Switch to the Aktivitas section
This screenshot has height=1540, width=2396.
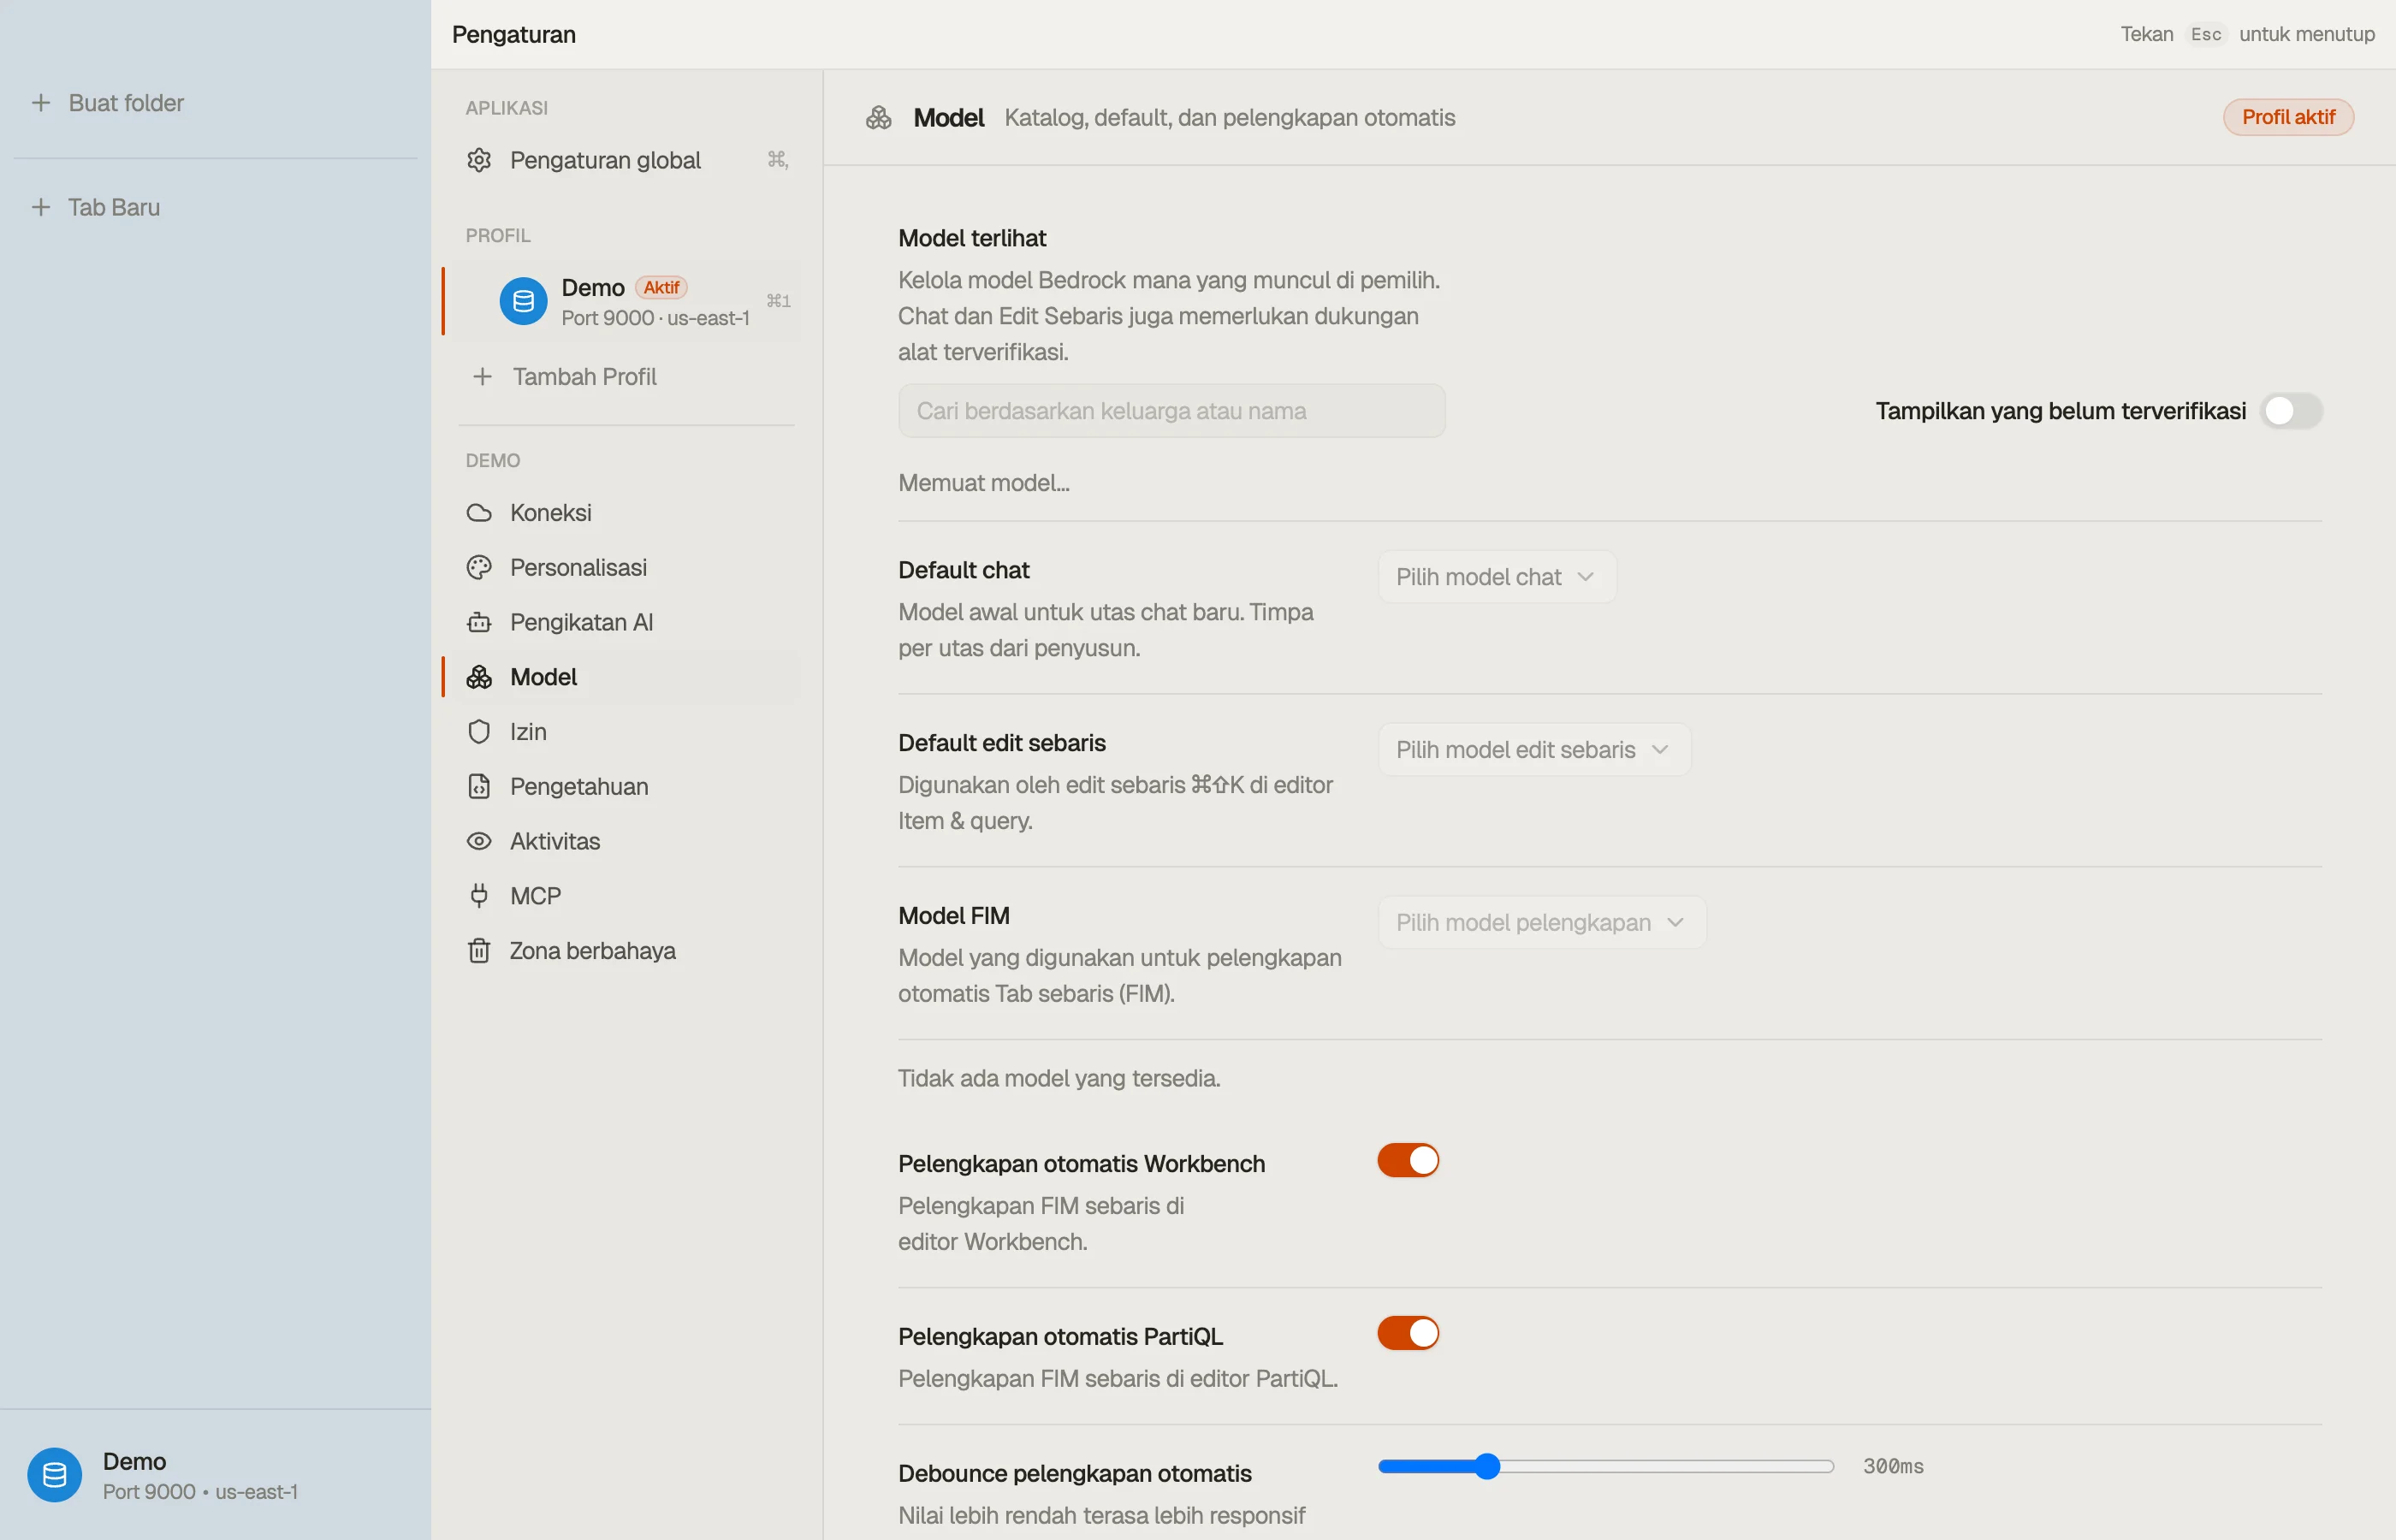(x=627, y=841)
